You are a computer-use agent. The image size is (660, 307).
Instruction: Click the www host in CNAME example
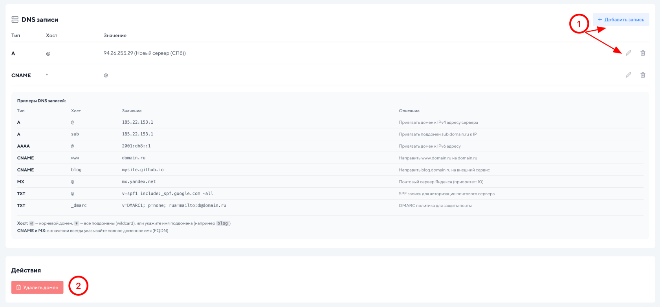click(x=75, y=158)
